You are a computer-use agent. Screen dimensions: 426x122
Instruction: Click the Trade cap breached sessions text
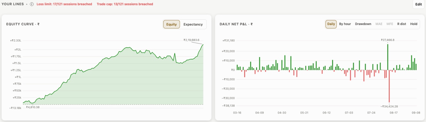pyautogui.click(x=125, y=4)
